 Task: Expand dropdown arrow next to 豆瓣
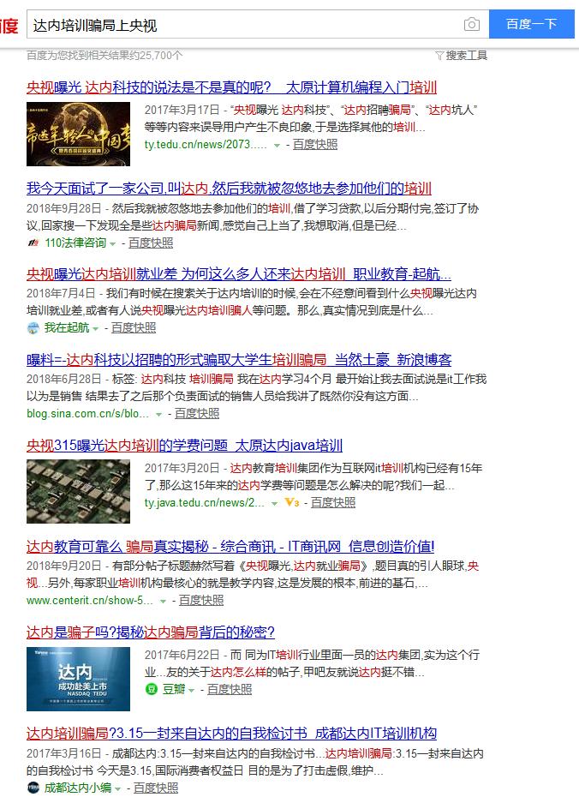click(191, 691)
